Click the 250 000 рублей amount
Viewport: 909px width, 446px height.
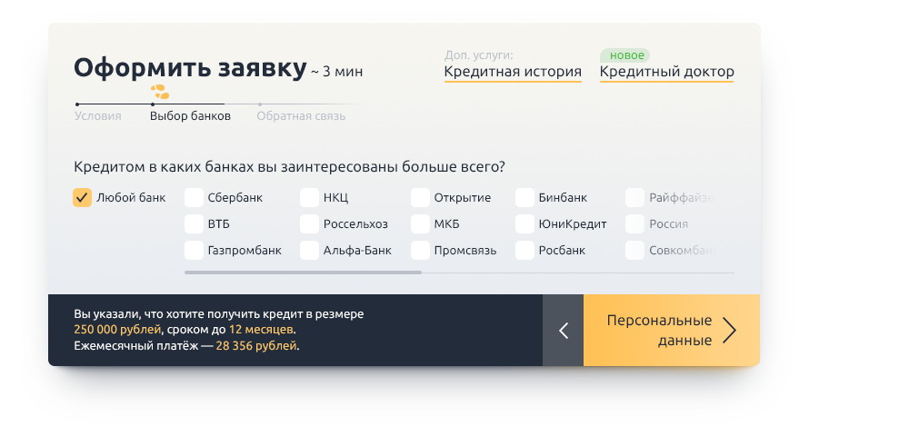click(117, 330)
